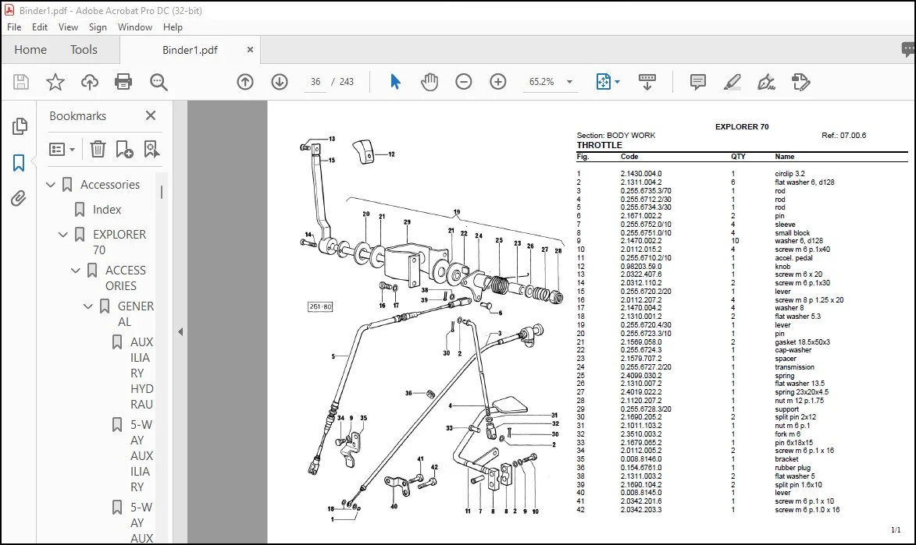
Task: Switch to the Home tab
Action: point(30,50)
